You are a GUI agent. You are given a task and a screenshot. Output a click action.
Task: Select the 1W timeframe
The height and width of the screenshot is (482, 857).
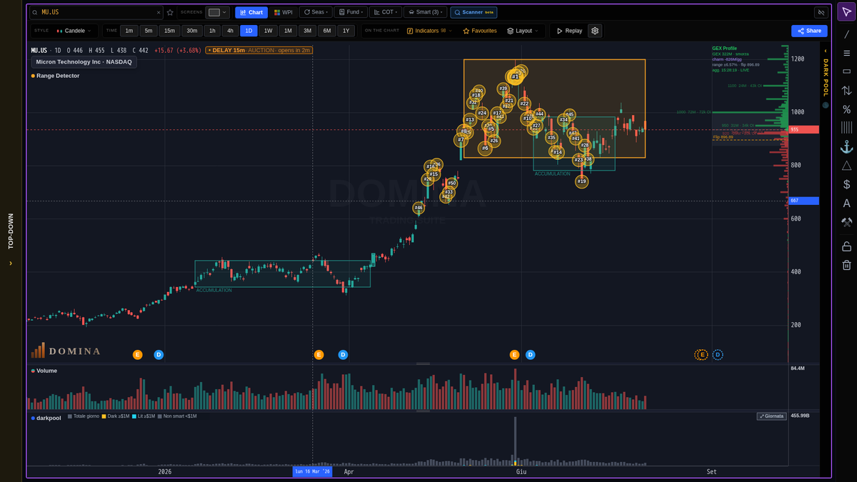pos(268,31)
